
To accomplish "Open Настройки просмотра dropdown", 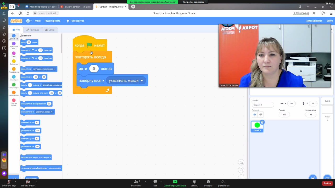I will point(194,2).
